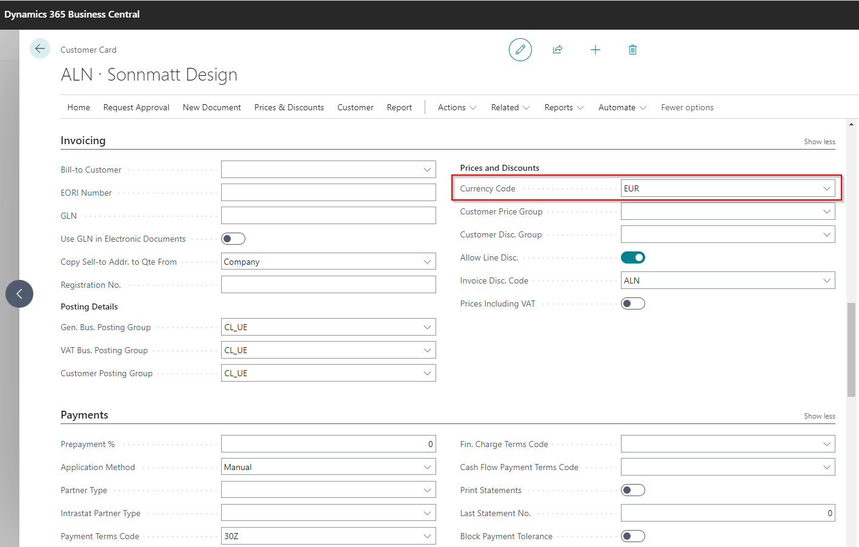Disable the Allow Line Disc. switch
This screenshot has height=547, width=859.
tap(633, 257)
